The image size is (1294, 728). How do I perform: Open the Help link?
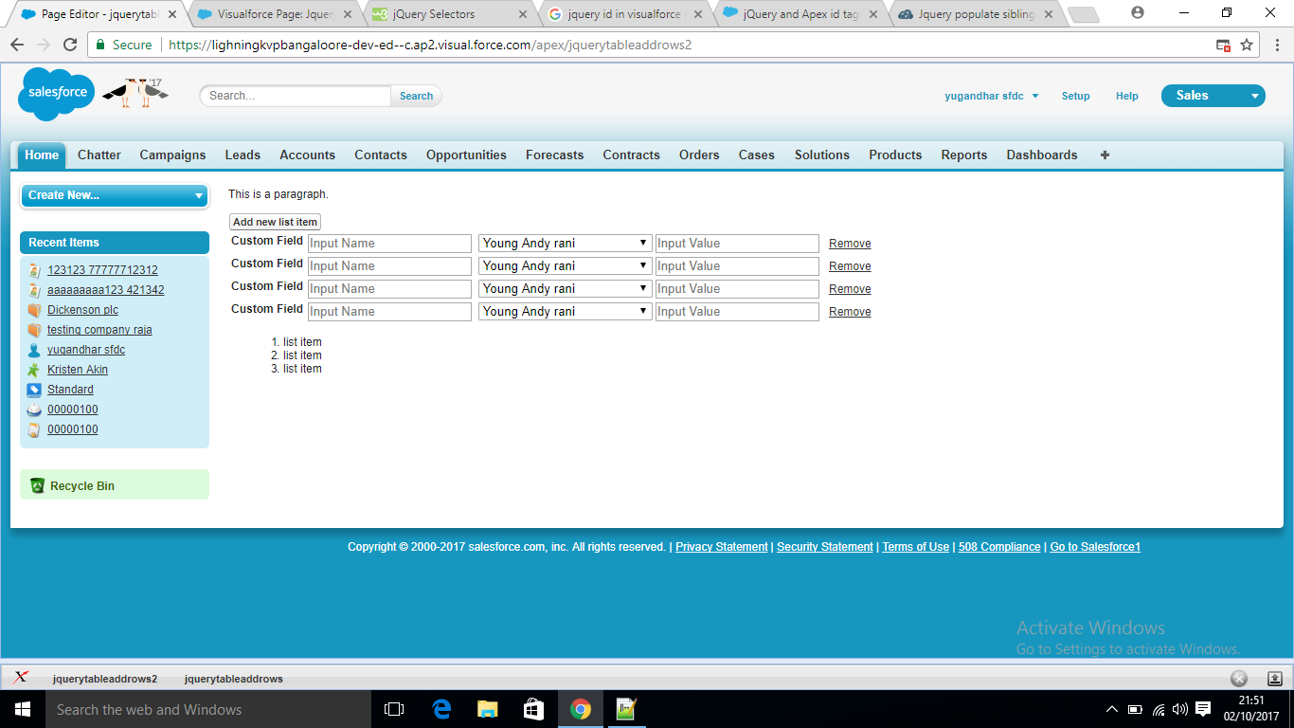point(1127,96)
